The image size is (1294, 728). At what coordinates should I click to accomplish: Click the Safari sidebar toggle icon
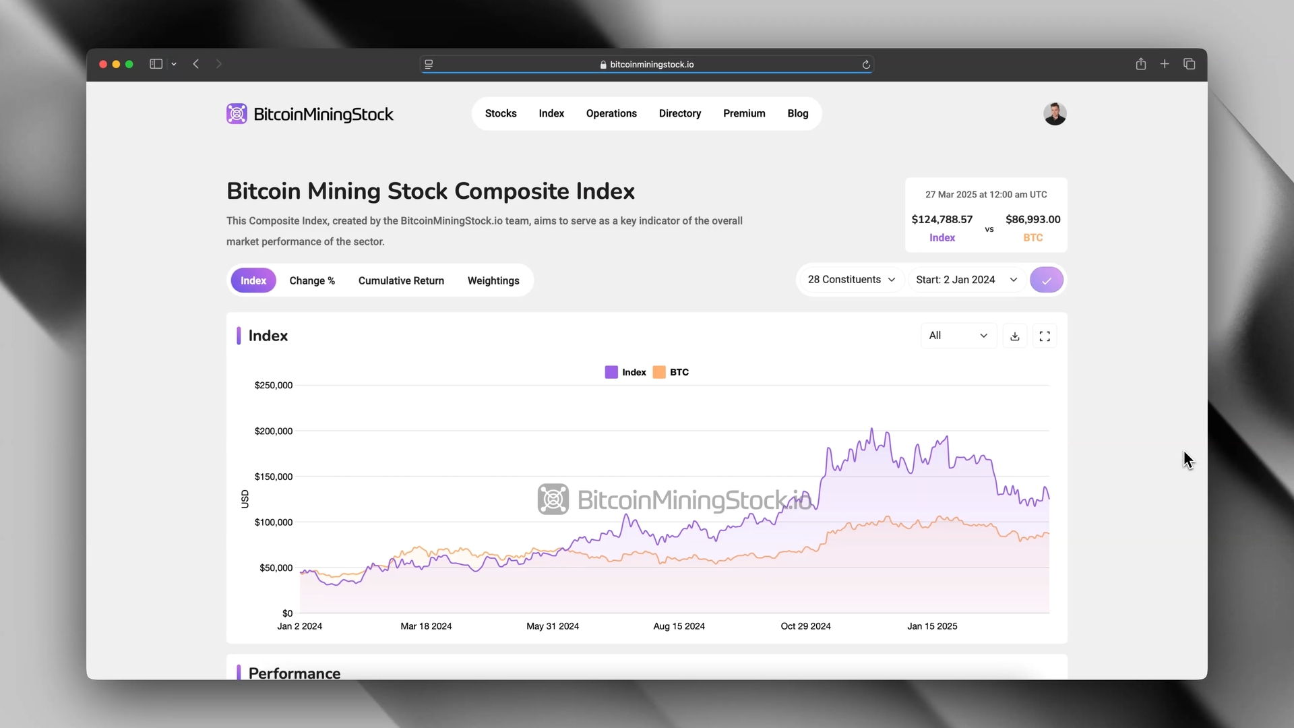(156, 64)
